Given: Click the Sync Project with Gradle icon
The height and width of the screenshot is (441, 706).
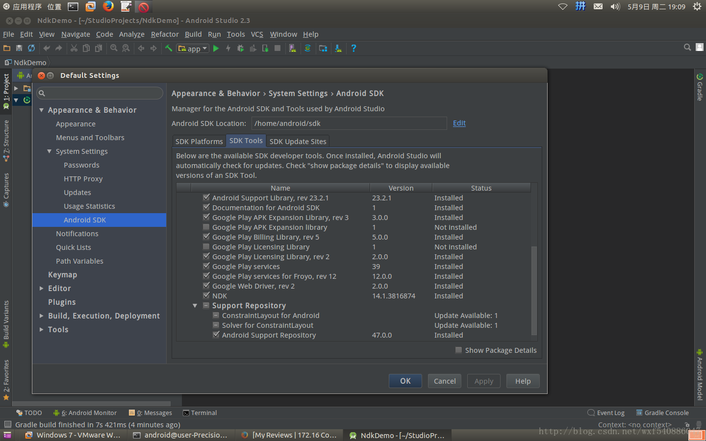Looking at the screenshot, I should point(308,48).
